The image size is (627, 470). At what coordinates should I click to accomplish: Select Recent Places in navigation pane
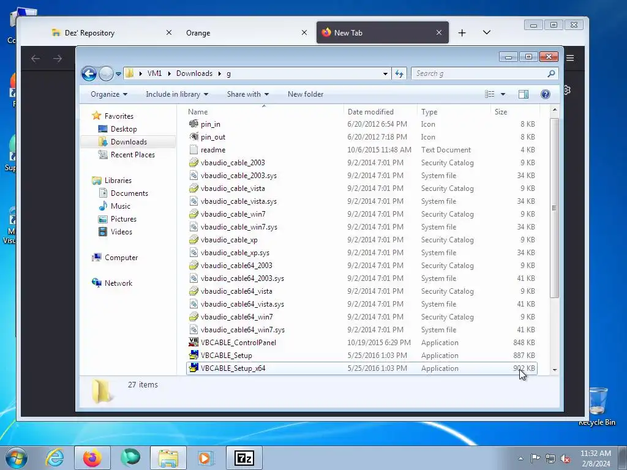132,155
